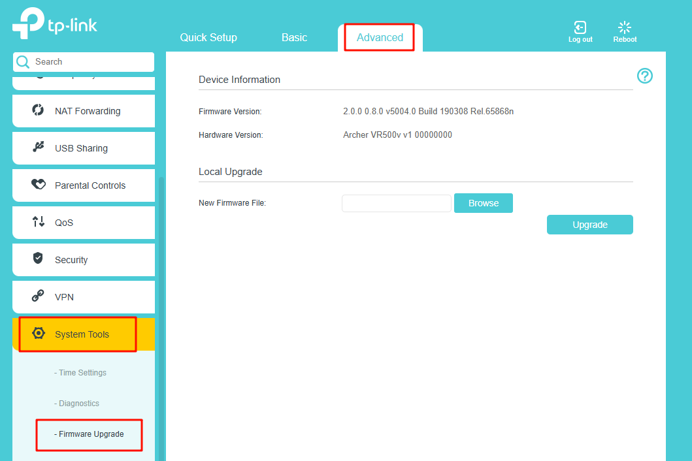
Task: Click the QoS arrows icon
Action: coord(38,222)
